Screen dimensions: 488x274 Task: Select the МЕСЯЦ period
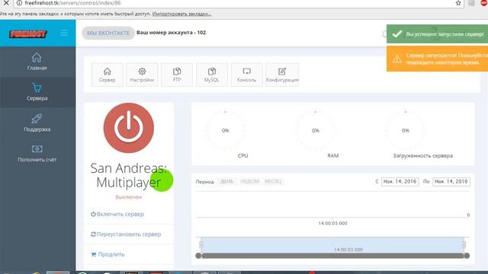click(273, 181)
